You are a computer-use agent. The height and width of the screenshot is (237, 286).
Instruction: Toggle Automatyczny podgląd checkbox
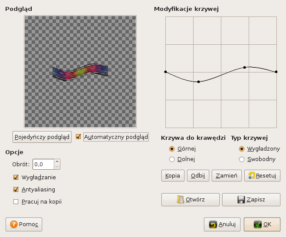79,137
